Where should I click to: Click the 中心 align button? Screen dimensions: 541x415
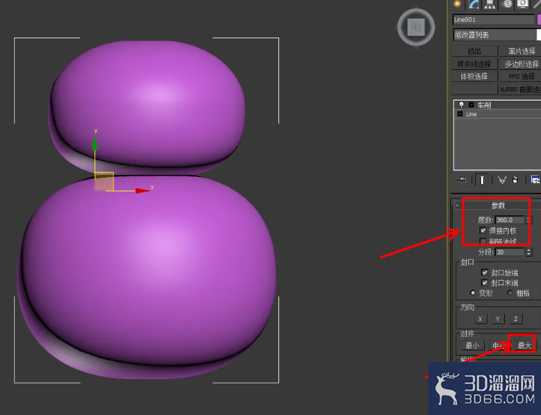pyautogui.click(x=498, y=345)
